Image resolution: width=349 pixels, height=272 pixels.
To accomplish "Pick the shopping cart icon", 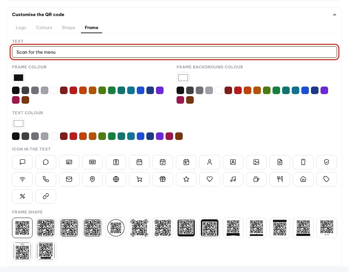I will click(x=139, y=179).
